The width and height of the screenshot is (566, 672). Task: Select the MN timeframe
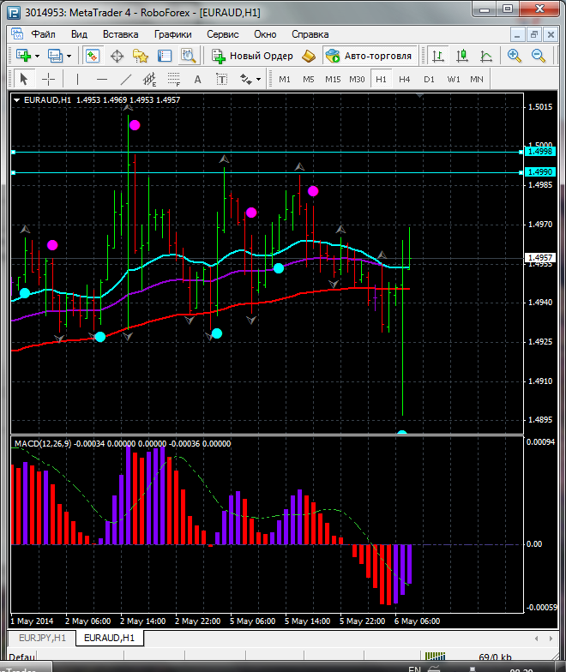pos(477,79)
